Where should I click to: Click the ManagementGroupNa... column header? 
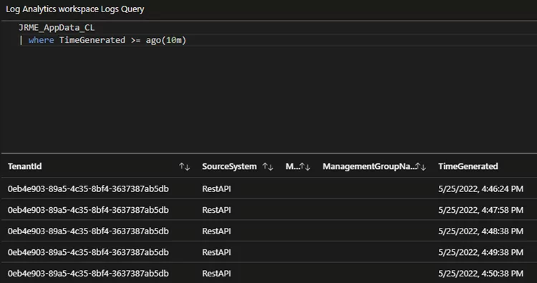coord(369,166)
